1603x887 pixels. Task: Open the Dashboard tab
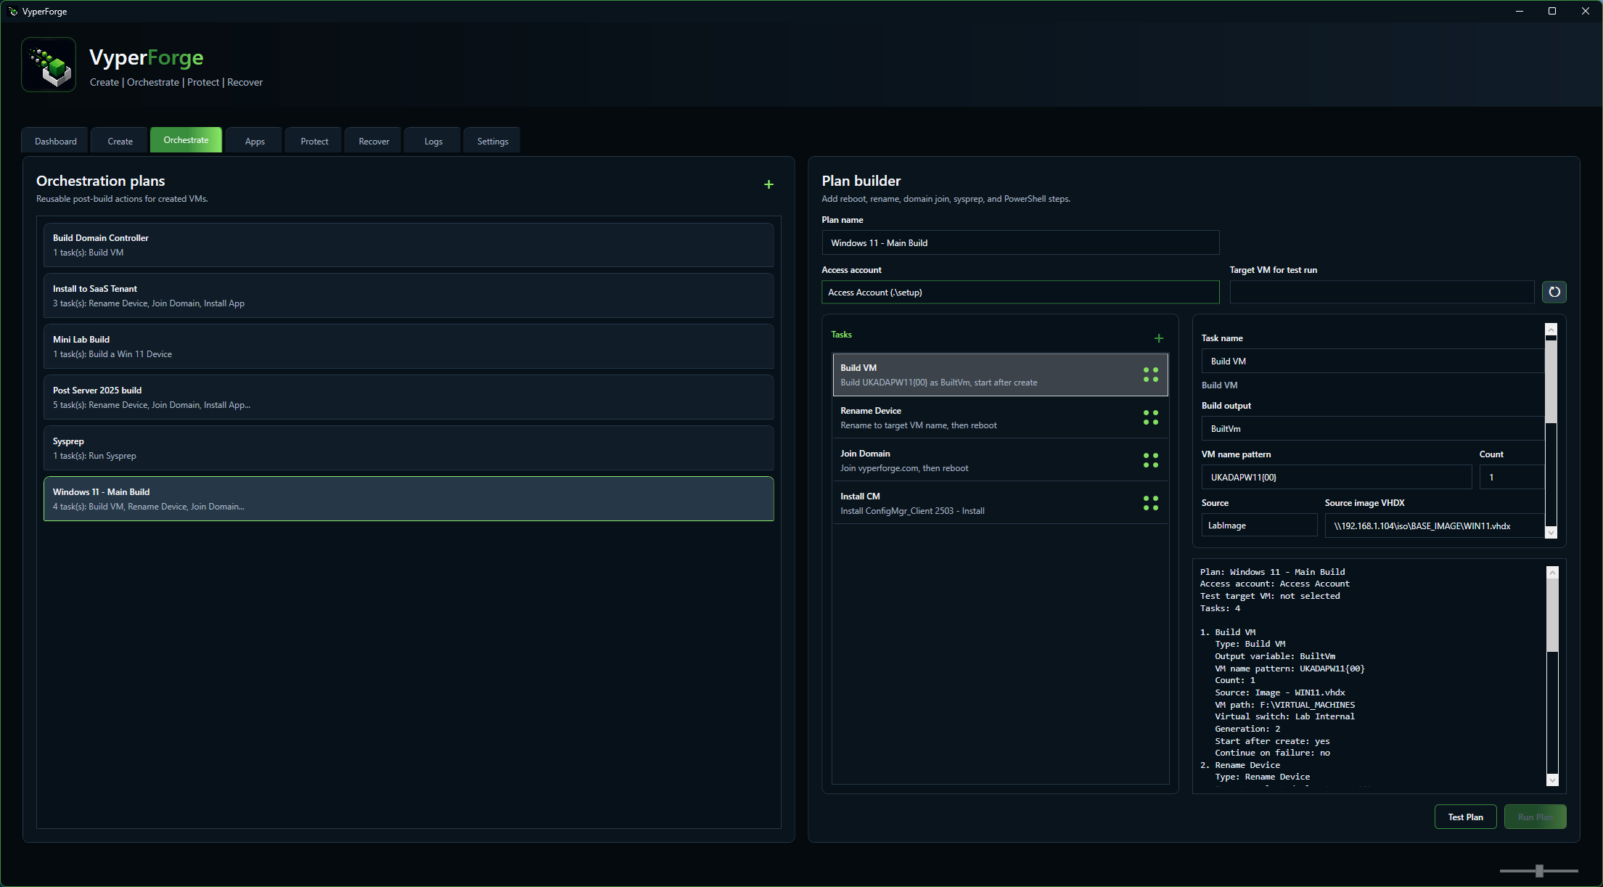[x=55, y=141]
